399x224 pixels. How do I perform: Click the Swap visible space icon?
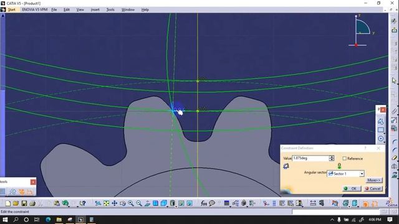coord(190,203)
